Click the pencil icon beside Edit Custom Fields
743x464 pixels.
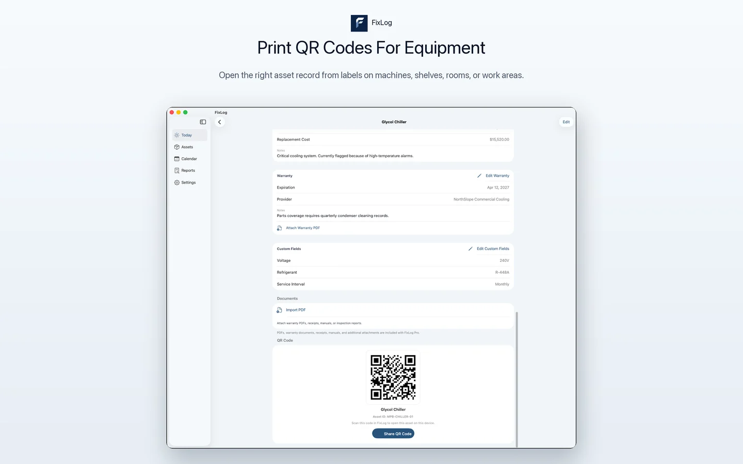tap(471, 249)
